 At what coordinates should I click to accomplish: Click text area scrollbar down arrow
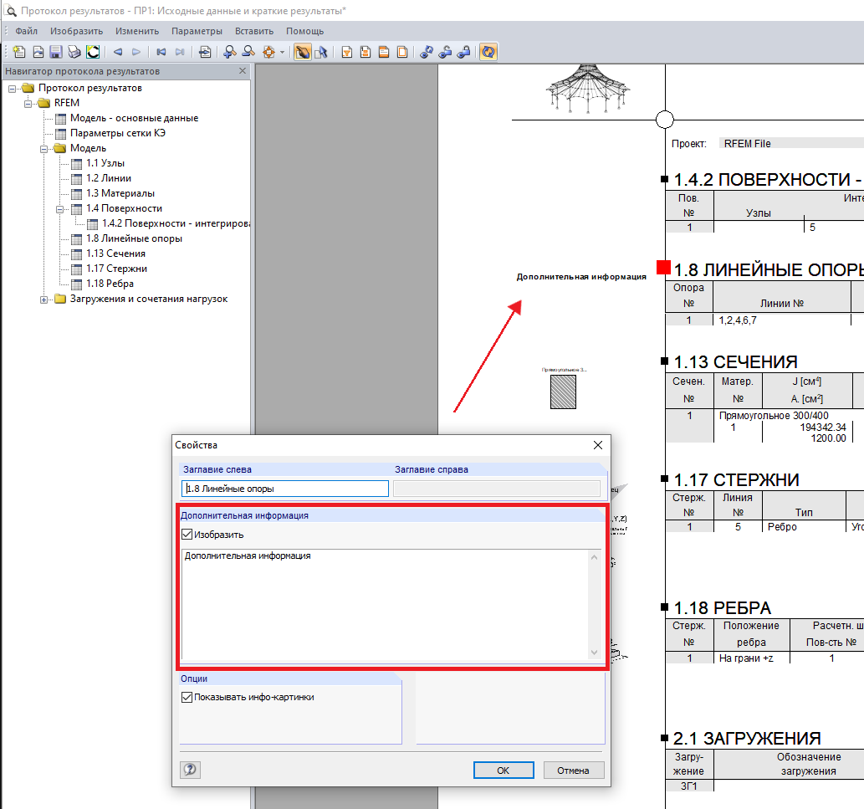click(x=595, y=653)
